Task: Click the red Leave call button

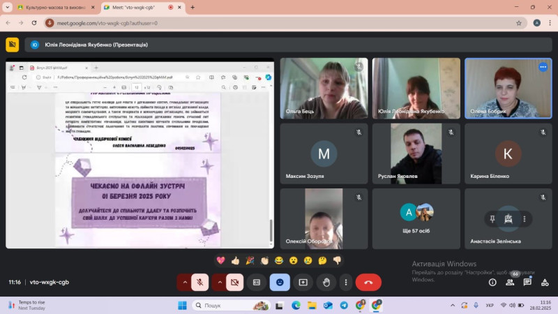Action: (368, 282)
